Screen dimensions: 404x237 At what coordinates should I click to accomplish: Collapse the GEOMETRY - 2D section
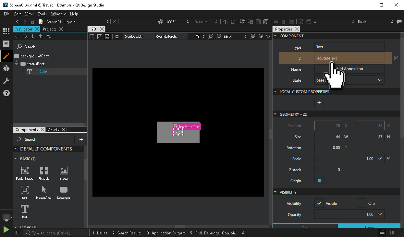275,114
